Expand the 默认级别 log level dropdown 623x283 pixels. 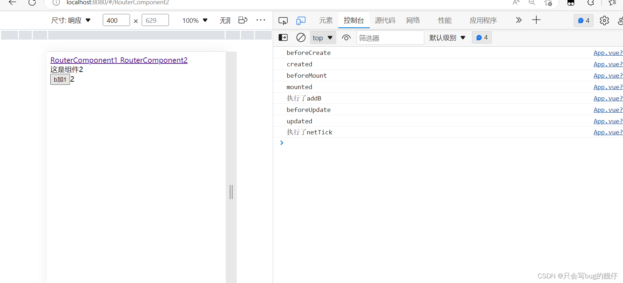(447, 37)
